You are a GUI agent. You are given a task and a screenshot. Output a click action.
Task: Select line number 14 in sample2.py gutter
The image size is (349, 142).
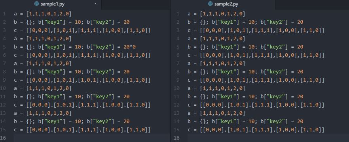[x=176, y=121]
